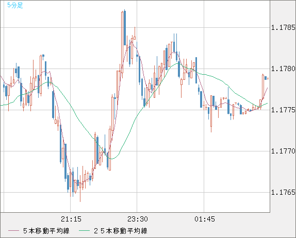Click the green 25-period legend line swatch
Screen dimensions: 296x238
click(x=84, y=231)
